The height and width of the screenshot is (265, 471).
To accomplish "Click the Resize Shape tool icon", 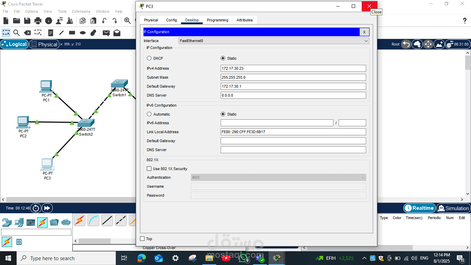I will [38, 33].
